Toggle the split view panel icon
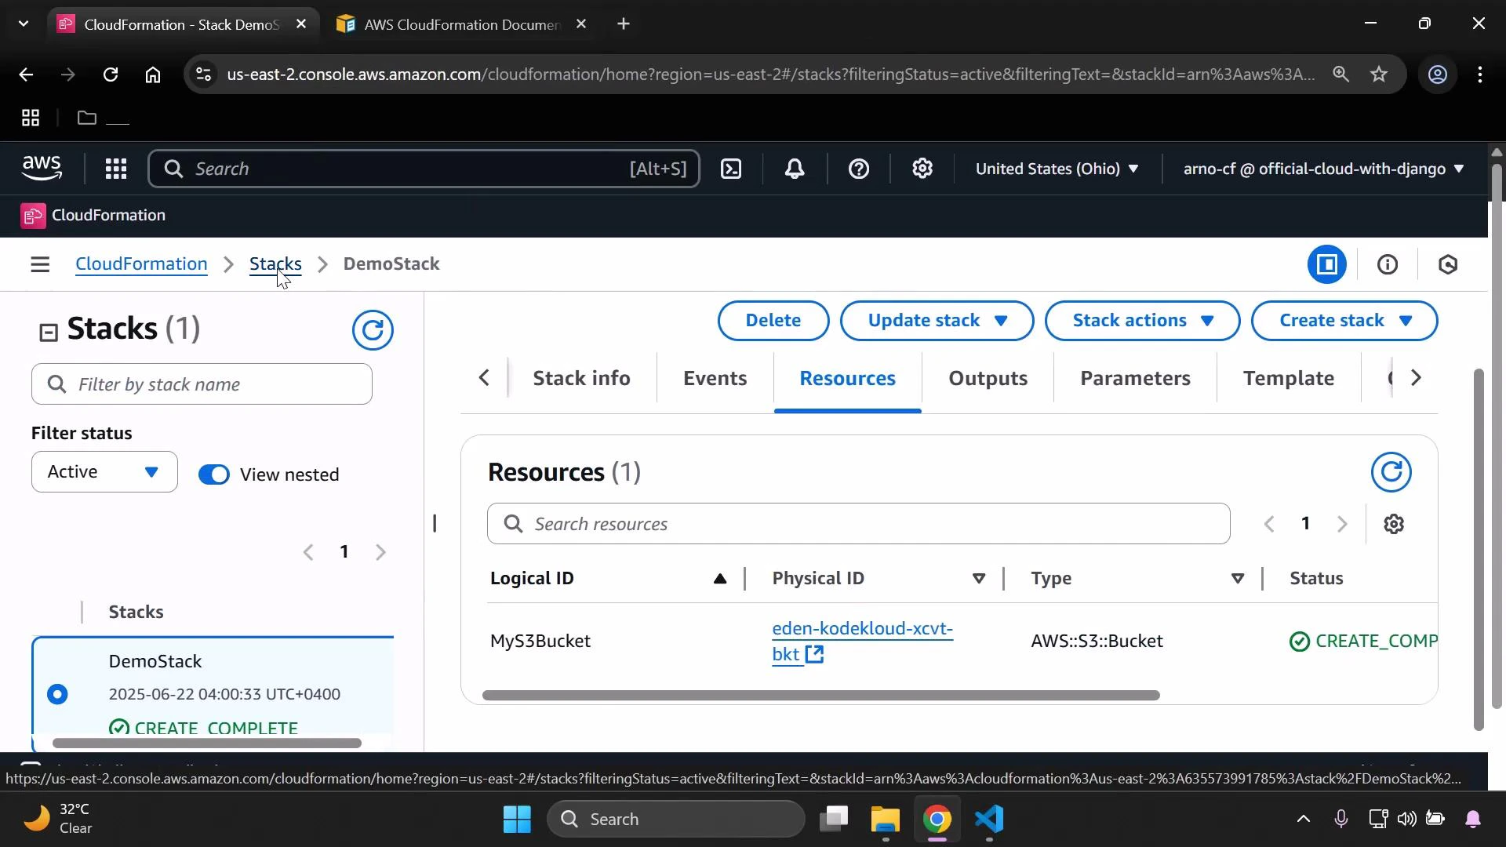Viewport: 1506px width, 847px height. coord(1327,264)
